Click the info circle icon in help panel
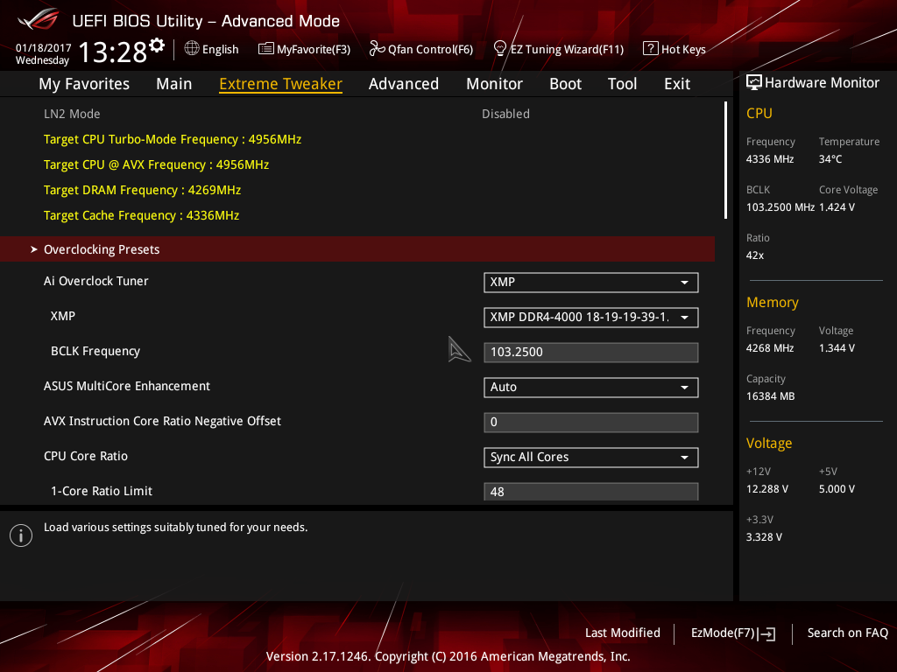Screen dimensions: 897x672 (21, 535)
